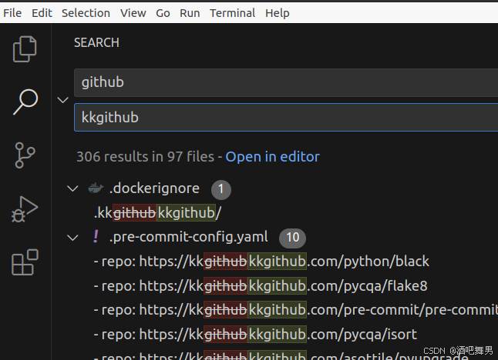The height and width of the screenshot is (360, 498).
Task: Open the Run menu
Action: 190,13
